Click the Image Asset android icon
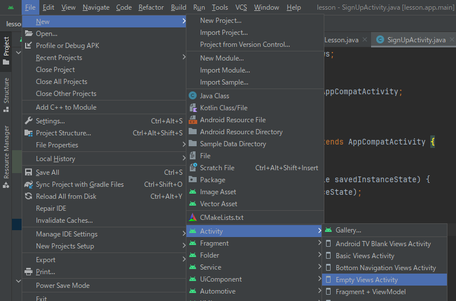The image size is (456, 301). coord(193,192)
